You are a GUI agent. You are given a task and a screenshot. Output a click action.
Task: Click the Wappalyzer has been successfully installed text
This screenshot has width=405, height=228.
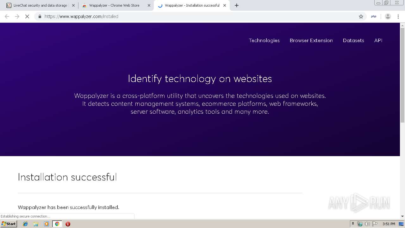69,207
